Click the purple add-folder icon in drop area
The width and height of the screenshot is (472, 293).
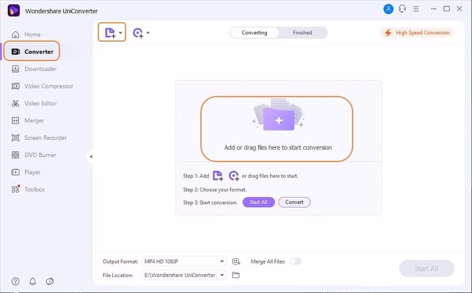point(278,120)
